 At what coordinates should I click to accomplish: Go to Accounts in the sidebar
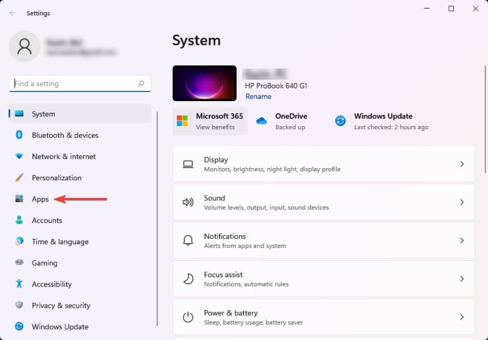[46, 221]
